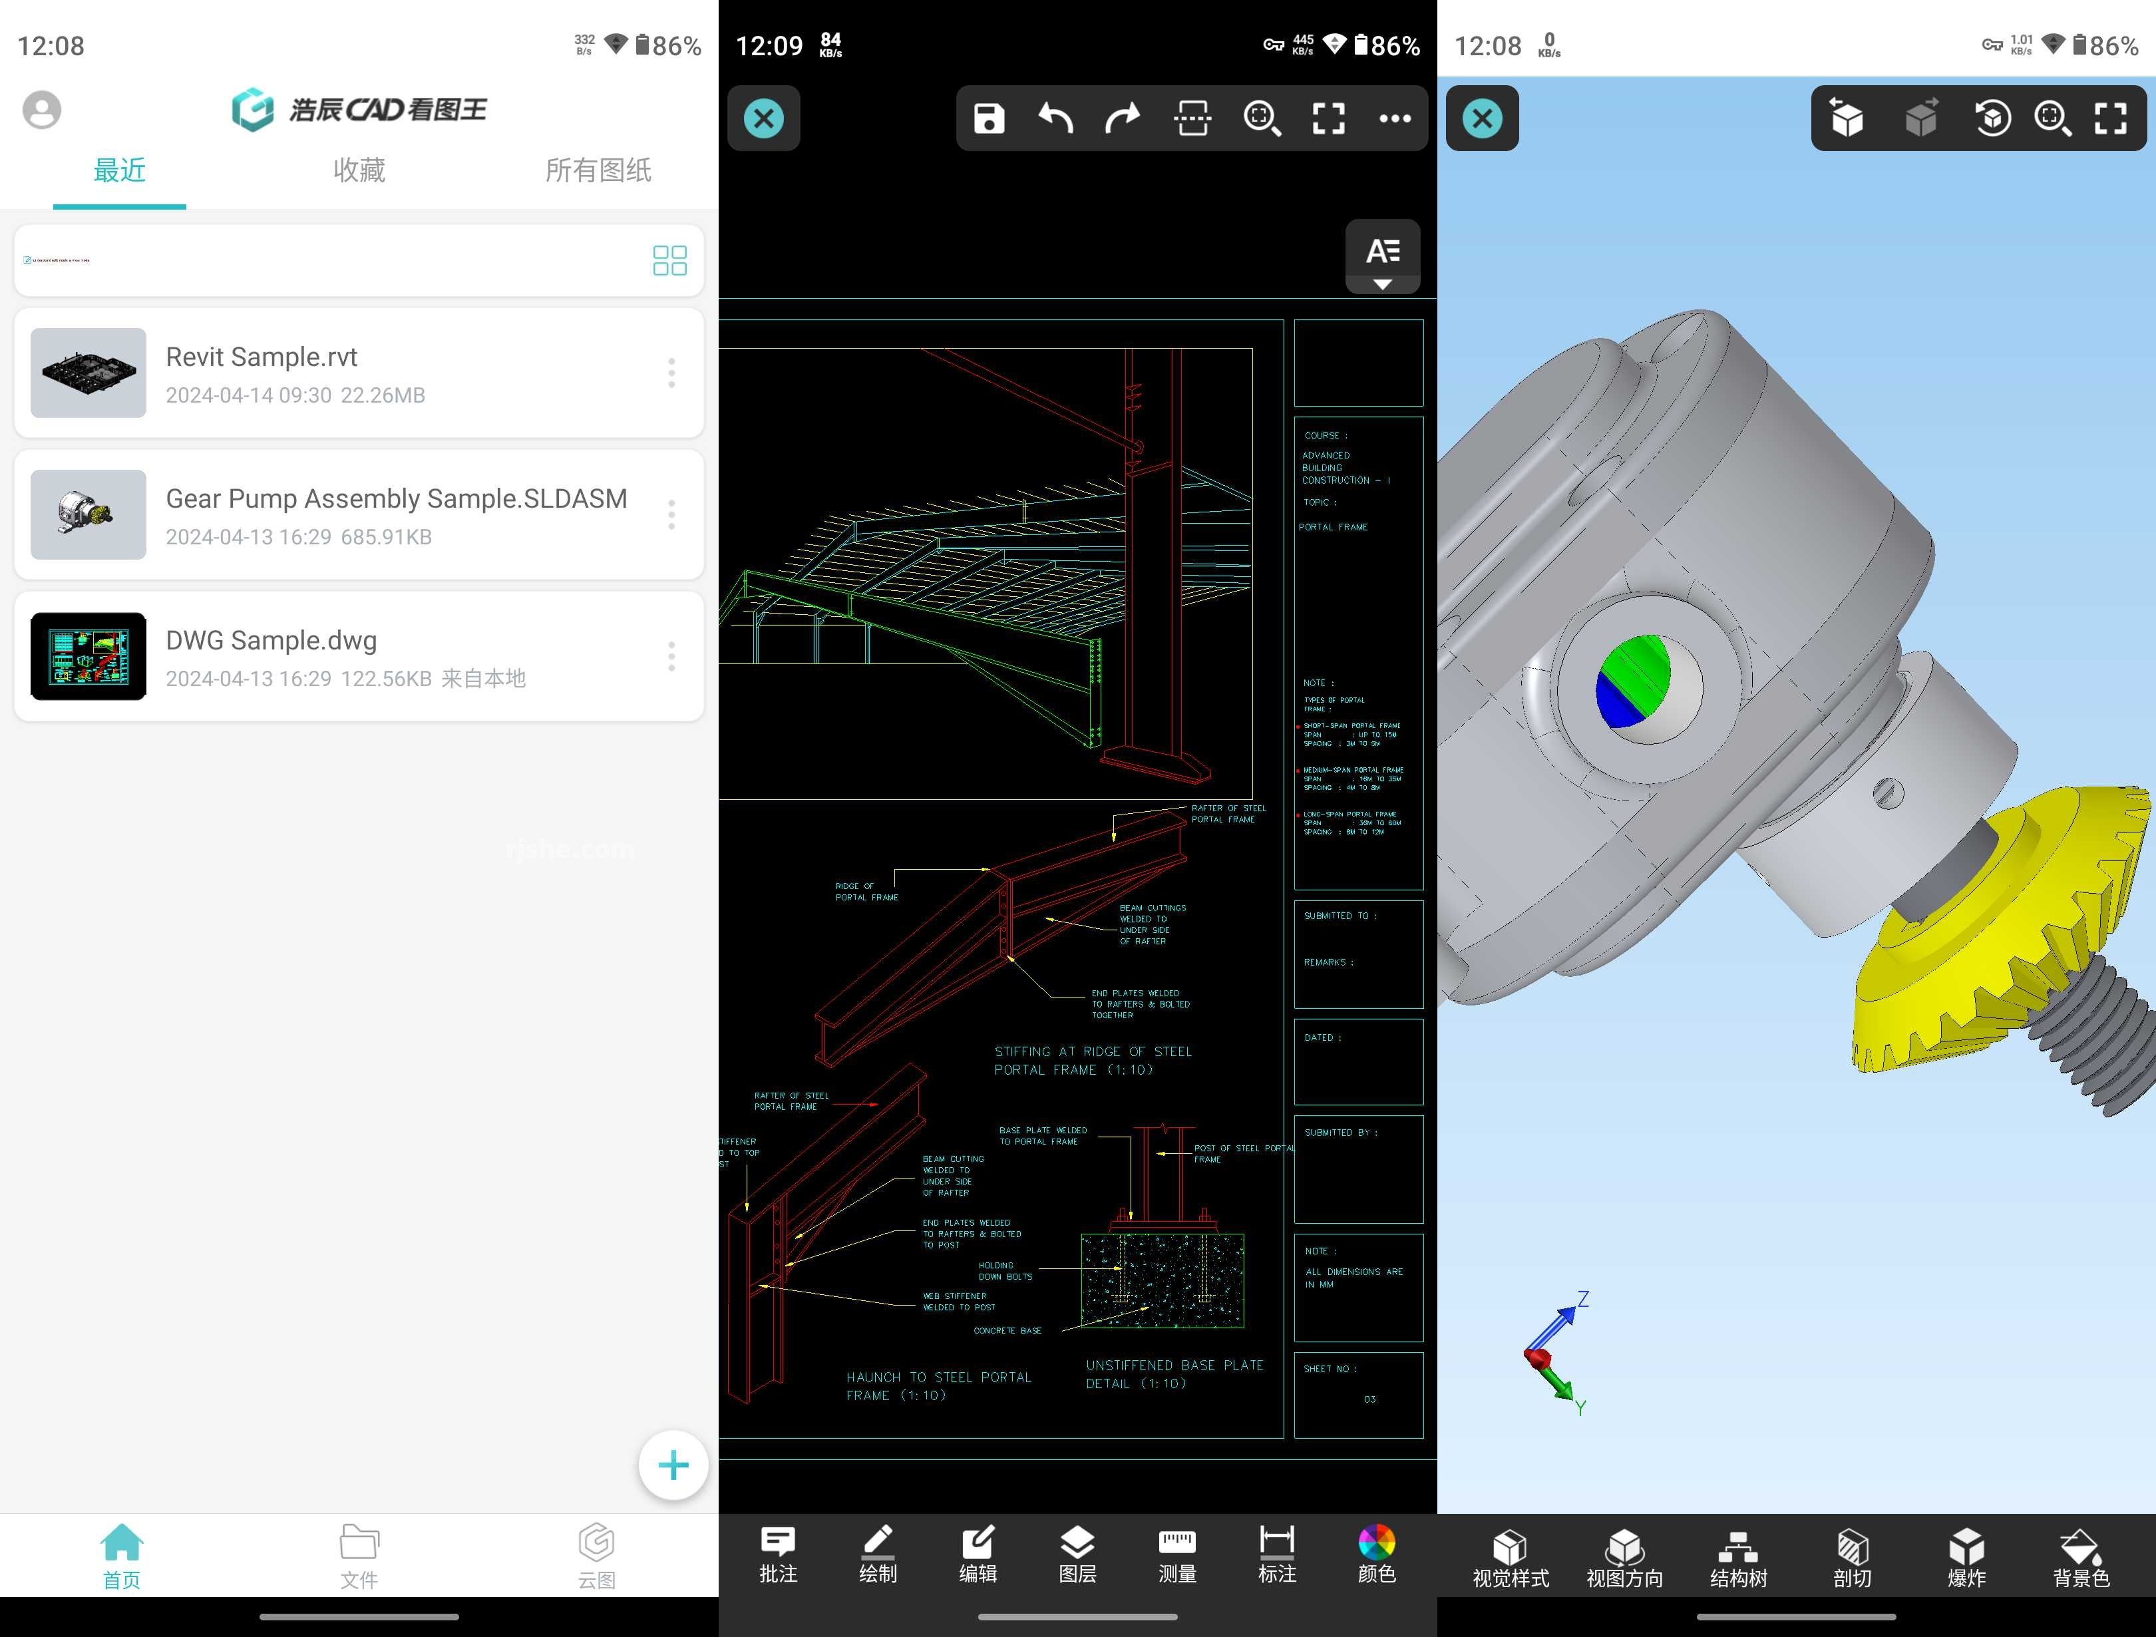Tap the + button to add a drawing
Viewport: 2156px width, 1637px height.
pos(673,1463)
